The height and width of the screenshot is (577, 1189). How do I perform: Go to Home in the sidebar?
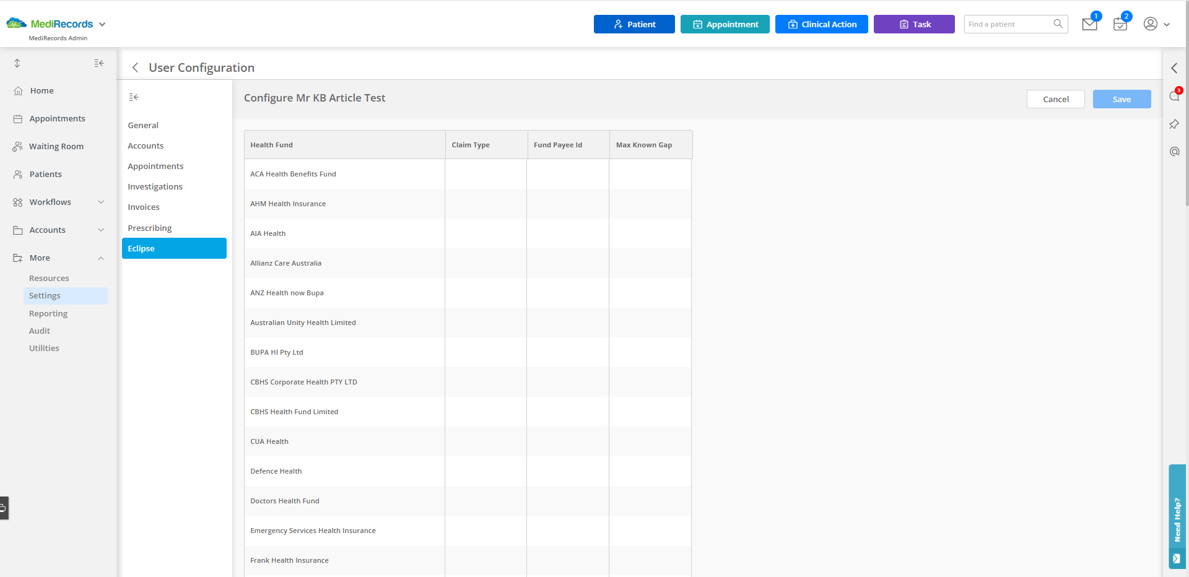[x=41, y=90]
